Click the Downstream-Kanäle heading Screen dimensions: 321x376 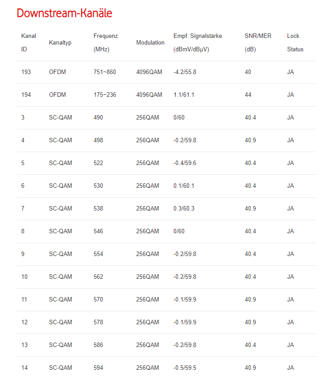pyautogui.click(x=64, y=13)
